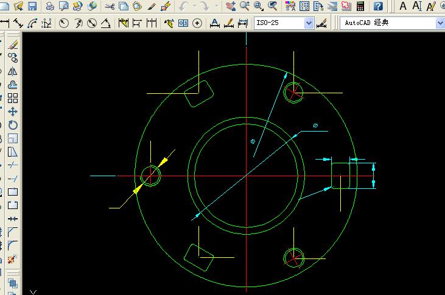Select the Angular dimension tool
This screenshot has width=445, height=295.
click(106, 23)
